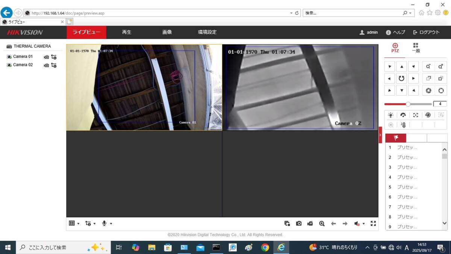Image resolution: width=451 pixels, height=254 pixels.
Task: Move PTZ camera diagonally up-left
Action: 389,67
